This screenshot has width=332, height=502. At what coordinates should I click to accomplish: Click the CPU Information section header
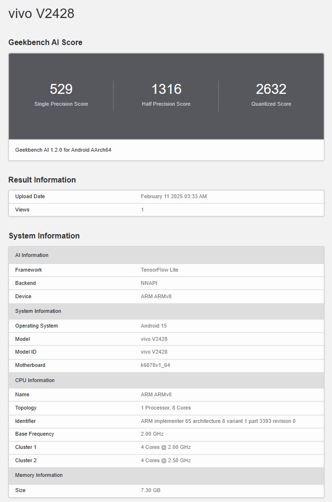35,380
